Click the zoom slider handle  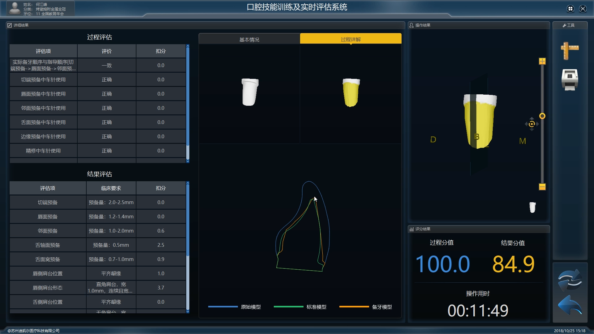[x=542, y=116]
